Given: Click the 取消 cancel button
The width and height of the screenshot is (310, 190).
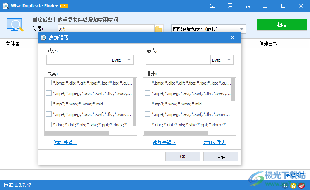Looking at the screenshot, I should (x=220, y=157).
